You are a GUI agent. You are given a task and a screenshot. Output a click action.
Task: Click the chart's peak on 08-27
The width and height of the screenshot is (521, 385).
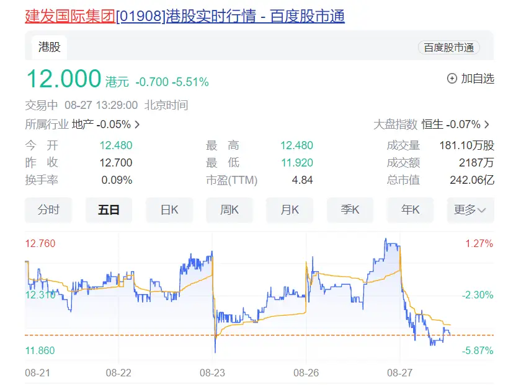pos(386,240)
